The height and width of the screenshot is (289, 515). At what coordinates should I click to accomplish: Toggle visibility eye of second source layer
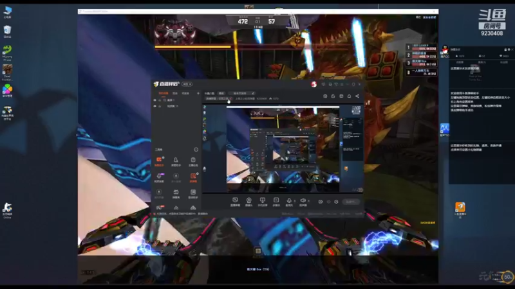[x=155, y=106]
